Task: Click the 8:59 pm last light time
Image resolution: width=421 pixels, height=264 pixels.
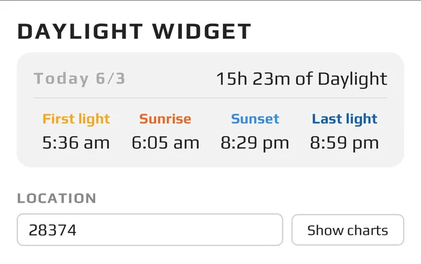Action: click(x=344, y=143)
